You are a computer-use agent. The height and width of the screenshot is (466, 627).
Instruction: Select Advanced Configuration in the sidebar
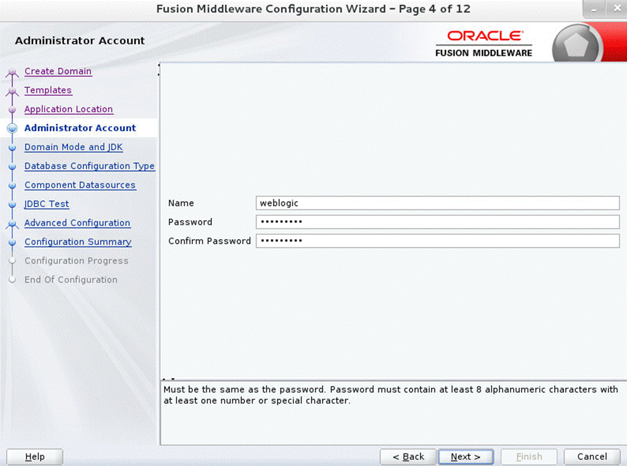[77, 223]
